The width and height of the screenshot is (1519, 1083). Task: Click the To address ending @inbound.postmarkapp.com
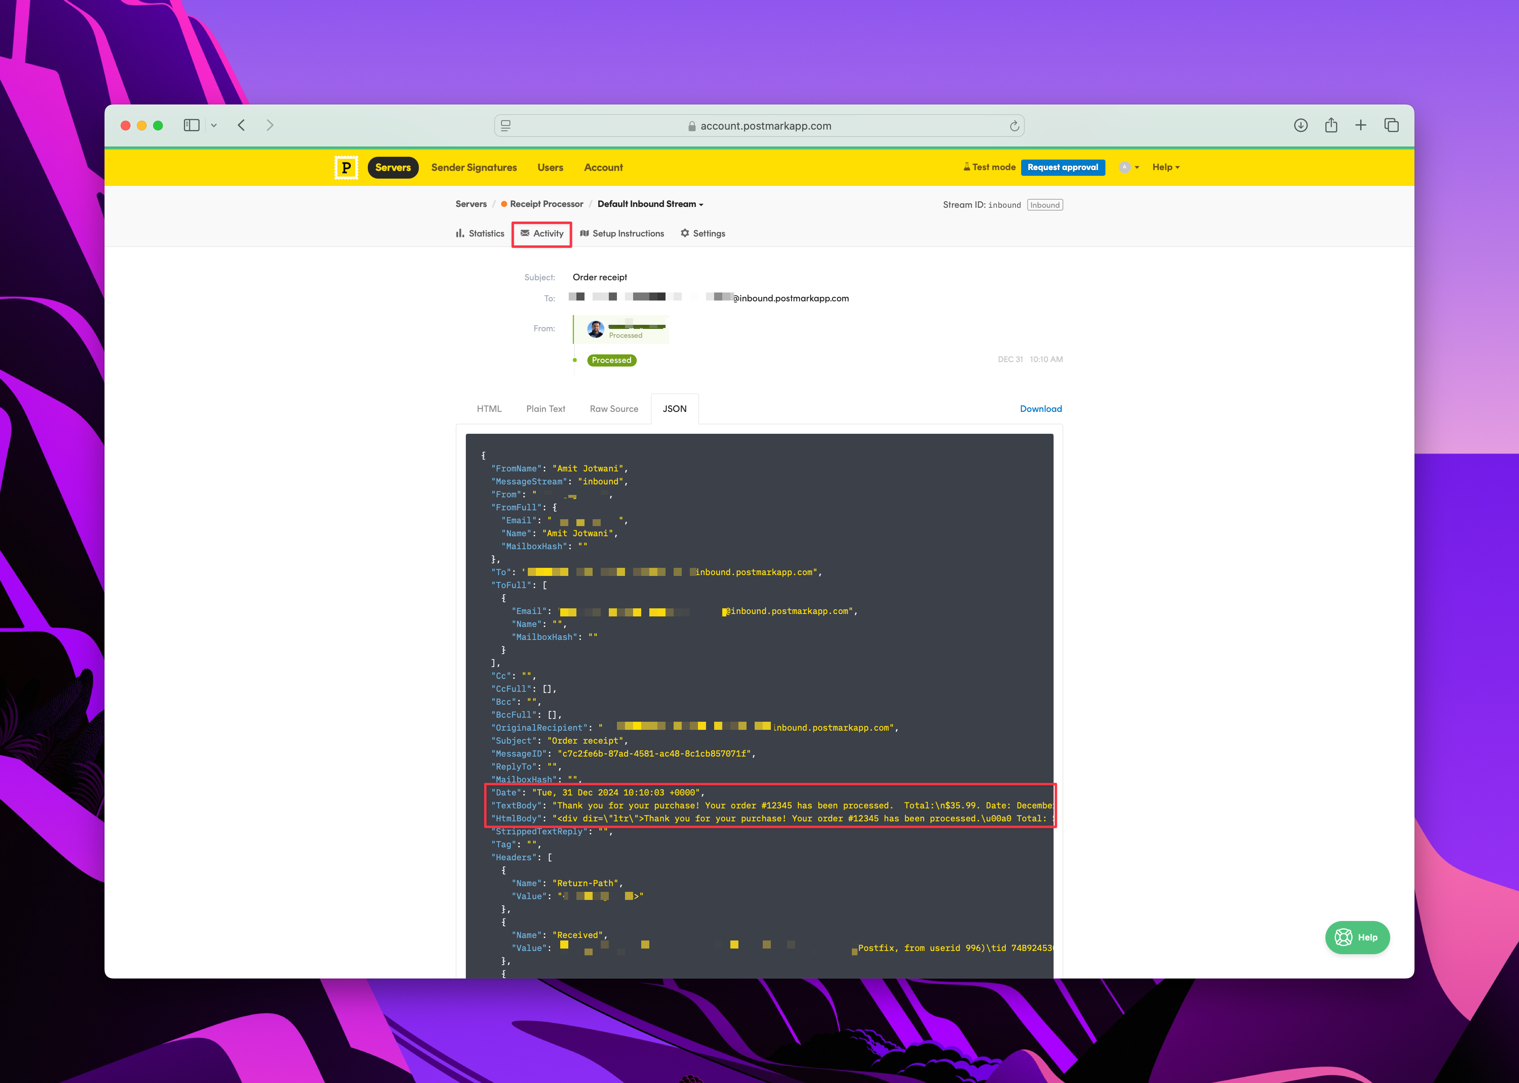[x=708, y=298]
